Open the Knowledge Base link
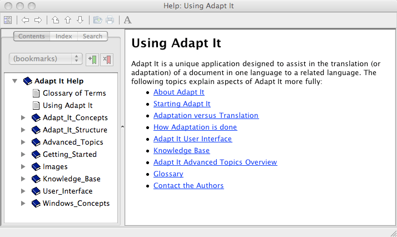Viewport: 397px width, 237px height. tap(181, 150)
